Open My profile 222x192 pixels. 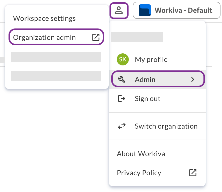(x=151, y=59)
